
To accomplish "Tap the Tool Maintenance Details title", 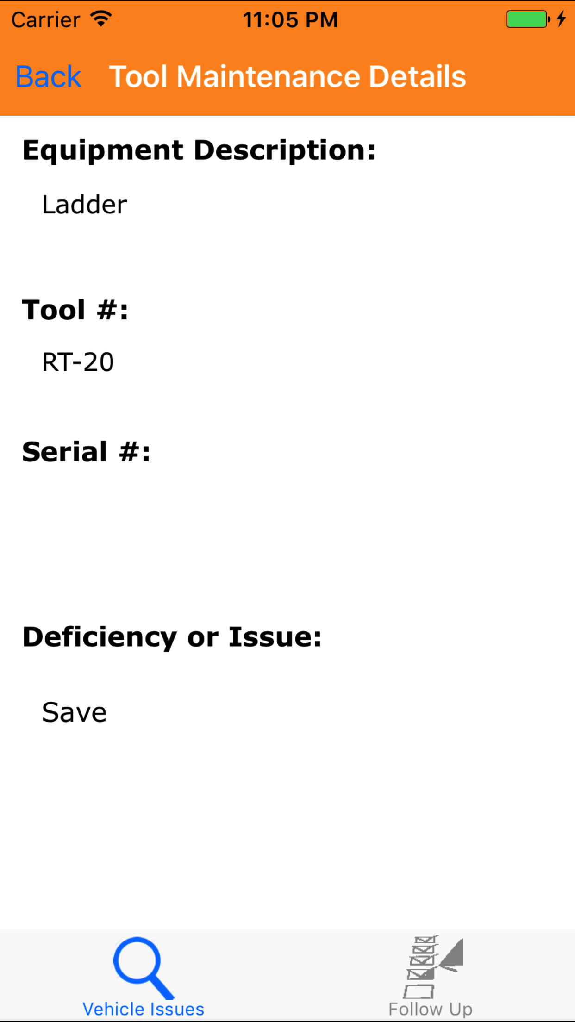I will coord(287,76).
